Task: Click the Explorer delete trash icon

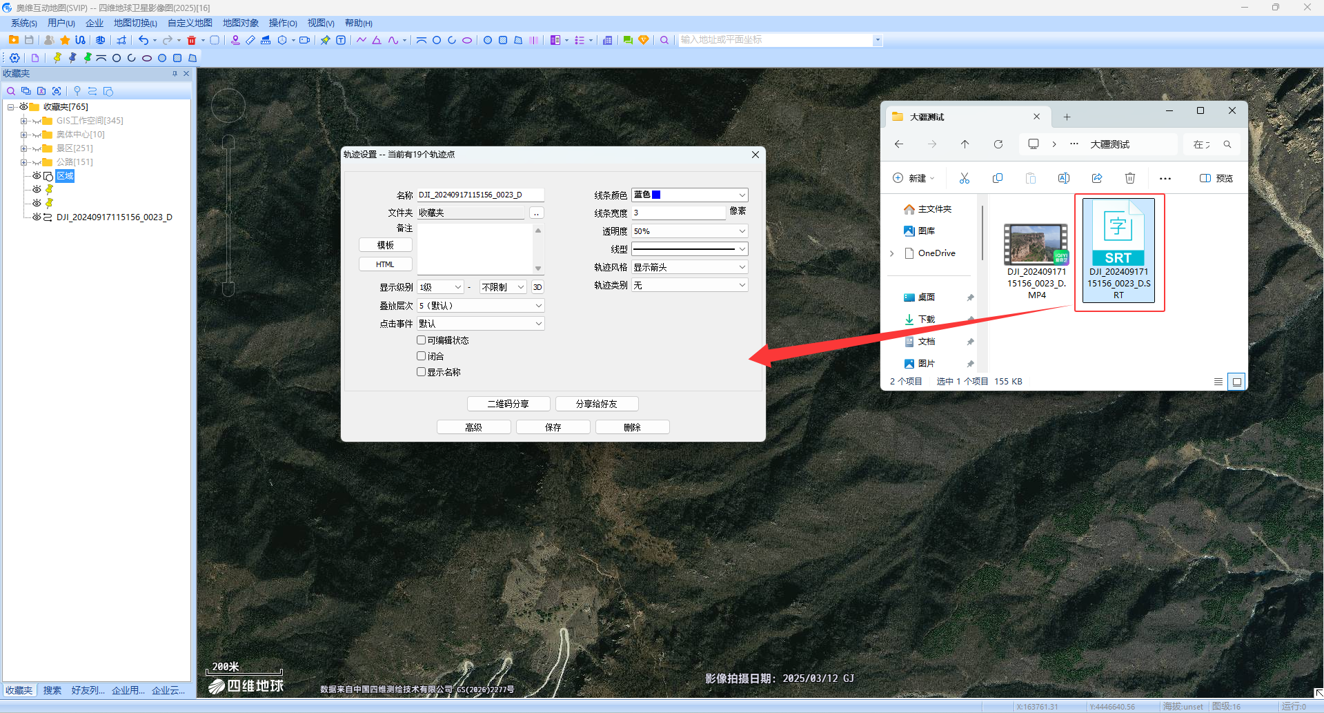Action: pos(1130,178)
